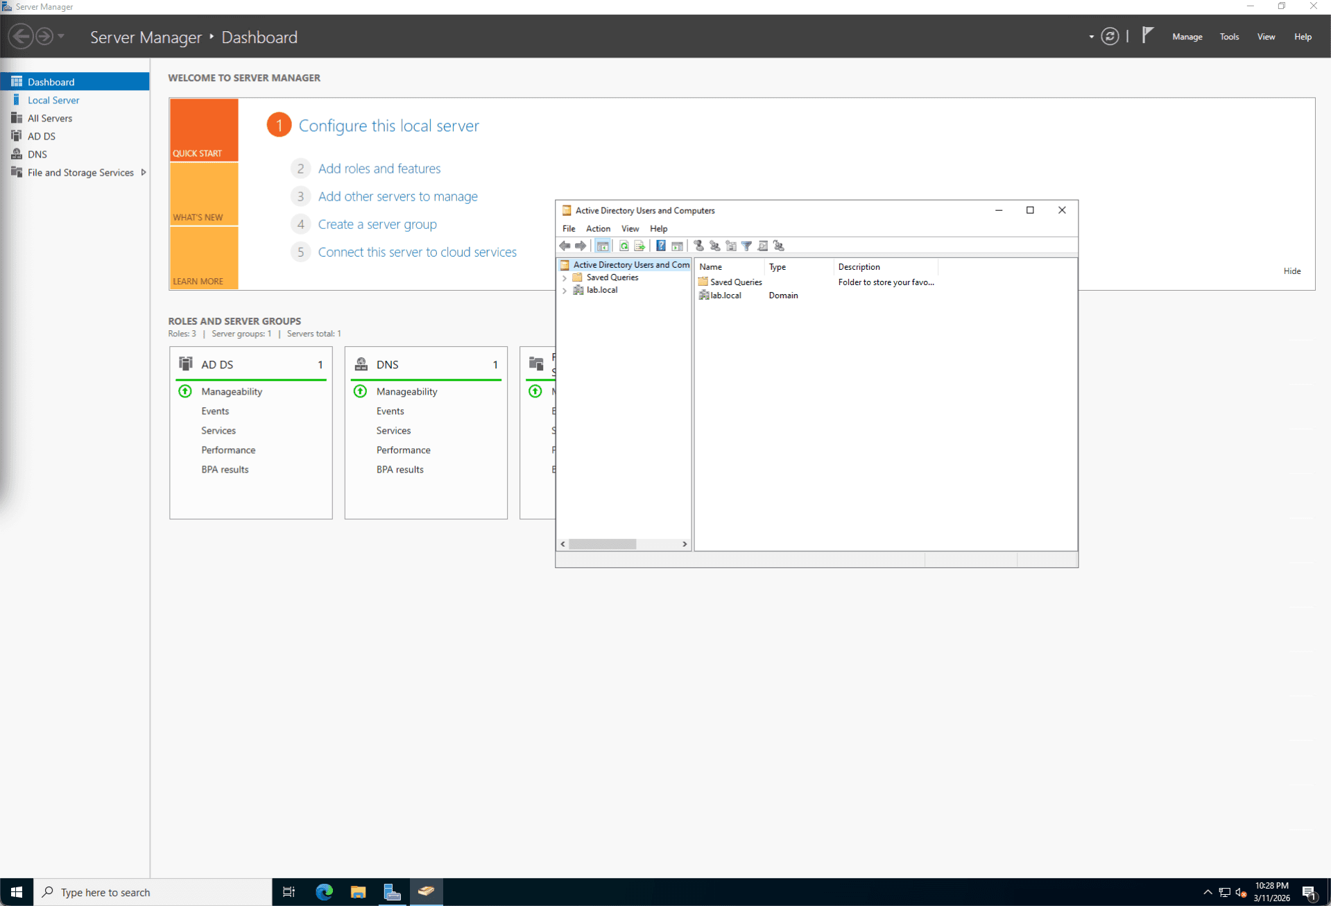This screenshot has width=1331, height=906.
Task: Open the Windows Start menu
Action: (17, 891)
